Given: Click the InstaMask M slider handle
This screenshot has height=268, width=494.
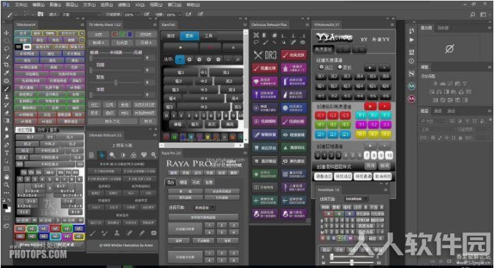Looking at the screenshot, I should pyautogui.click(x=352, y=262).
